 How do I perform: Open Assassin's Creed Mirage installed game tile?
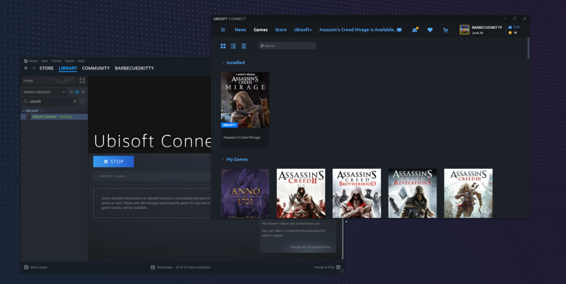[x=245, y=109]
